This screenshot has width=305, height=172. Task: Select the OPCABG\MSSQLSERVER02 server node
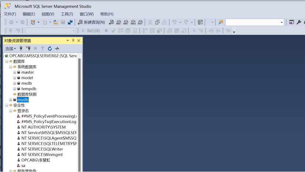pos(43,56)
